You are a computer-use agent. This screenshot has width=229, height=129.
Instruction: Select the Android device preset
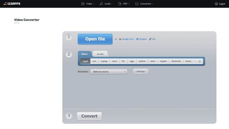pos(176,61)
